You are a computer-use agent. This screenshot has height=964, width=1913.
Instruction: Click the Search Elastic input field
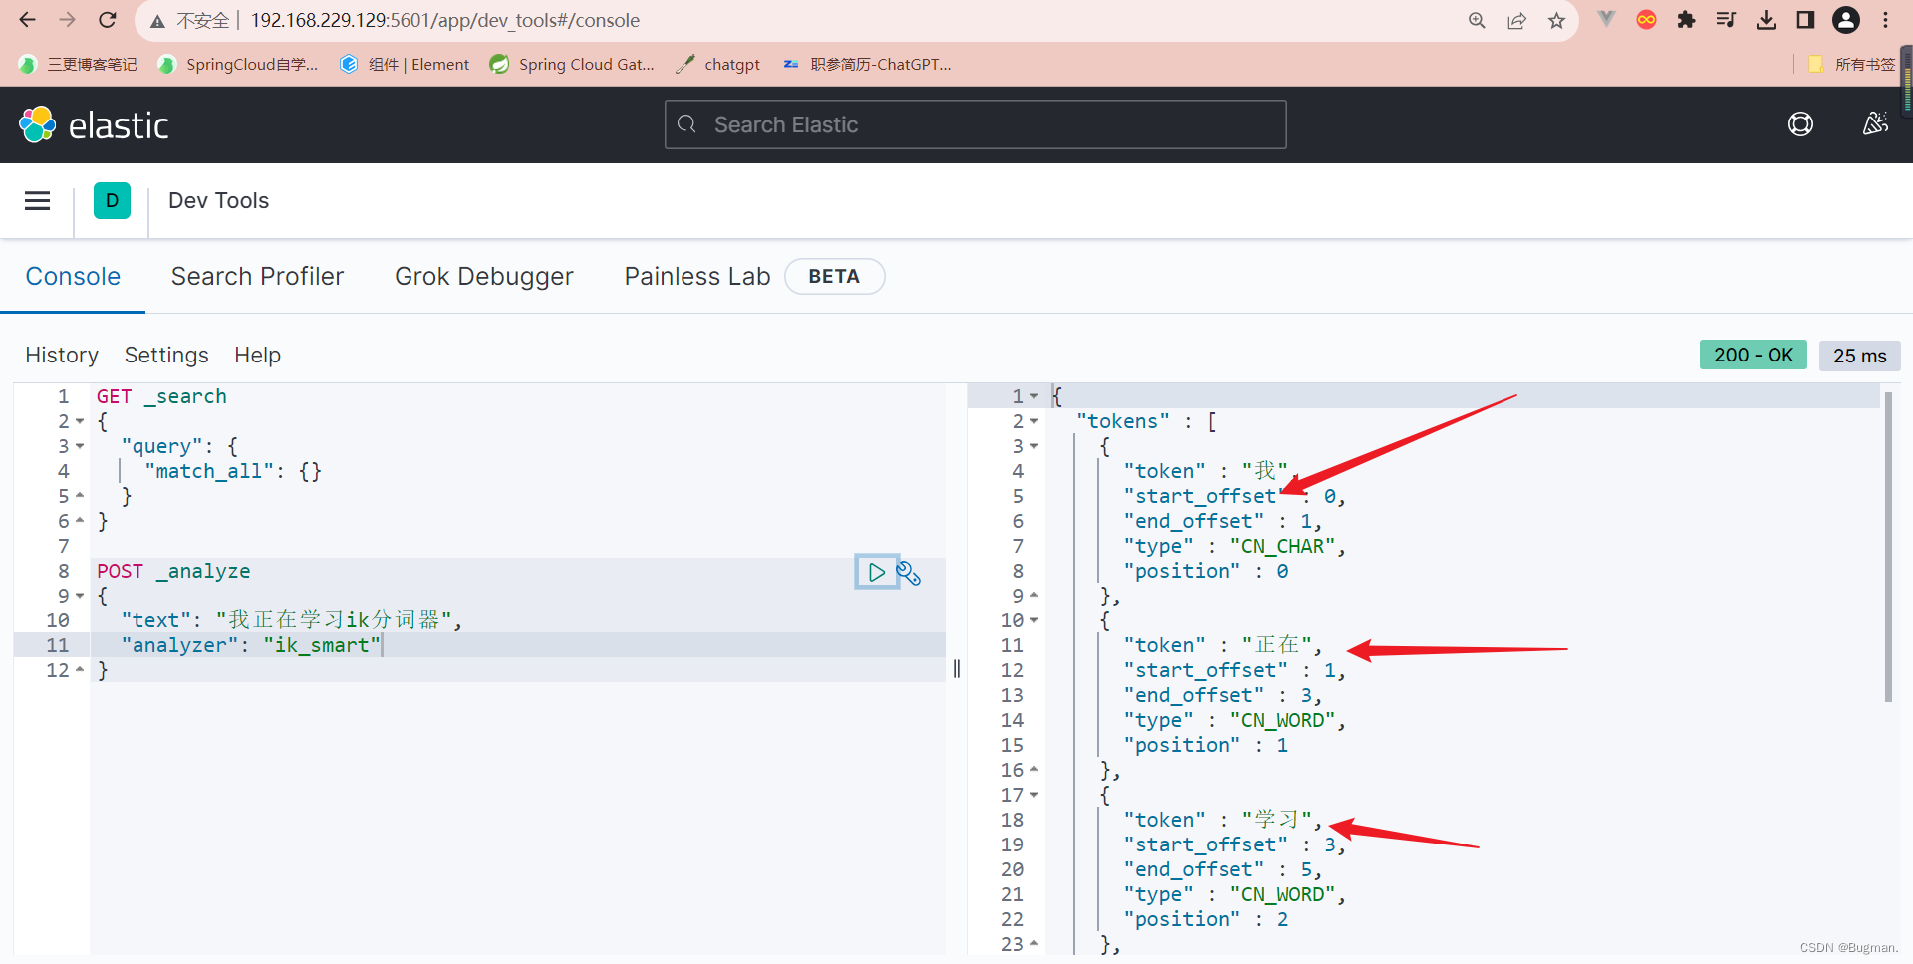pos(975,124)
